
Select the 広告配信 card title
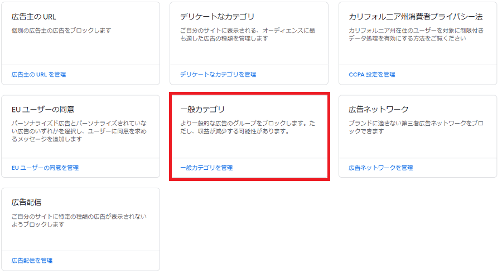click(27, 202)
